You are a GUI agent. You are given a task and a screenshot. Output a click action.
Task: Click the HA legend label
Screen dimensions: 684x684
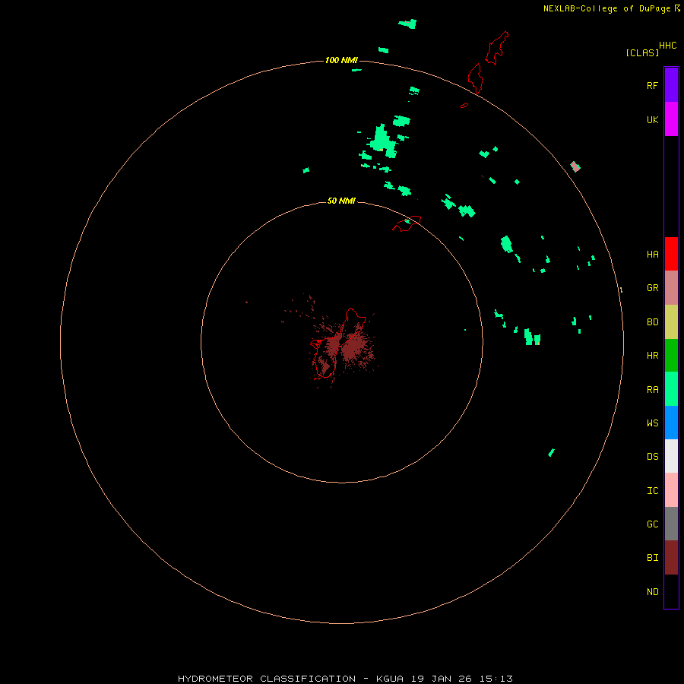click(x=653, y=254)
